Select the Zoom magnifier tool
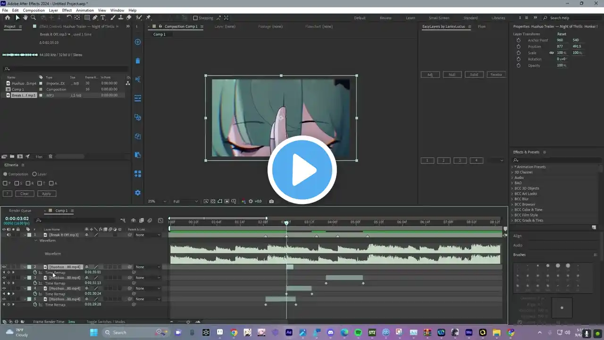The width and height of the screenshot is (604, 340). click(33, 18)
